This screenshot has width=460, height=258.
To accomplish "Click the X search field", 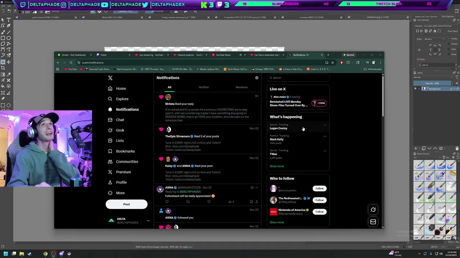I will tap(298, 78).
